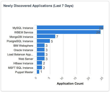Image resolution: width=110 pixels, height=92 pixels.
Task: Click the Oracle Instance bar
Action: (41, 50)
